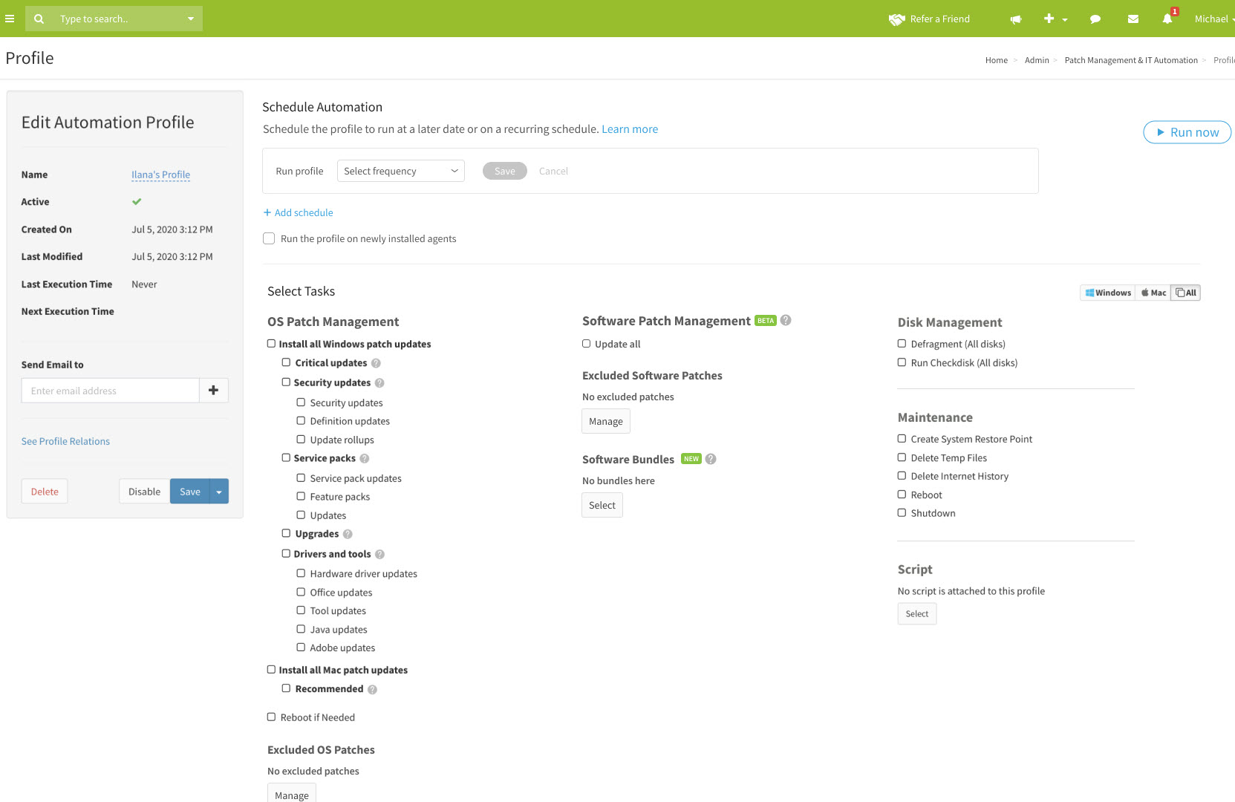Check Delete Temp Files
Viewport: 1235px width, 802px height.
point(902,457)
